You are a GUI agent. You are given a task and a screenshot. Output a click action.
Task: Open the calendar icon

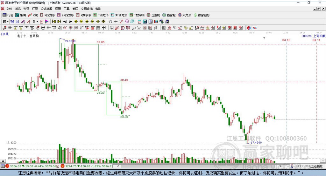pyautogui.click(x=139, y=22)
